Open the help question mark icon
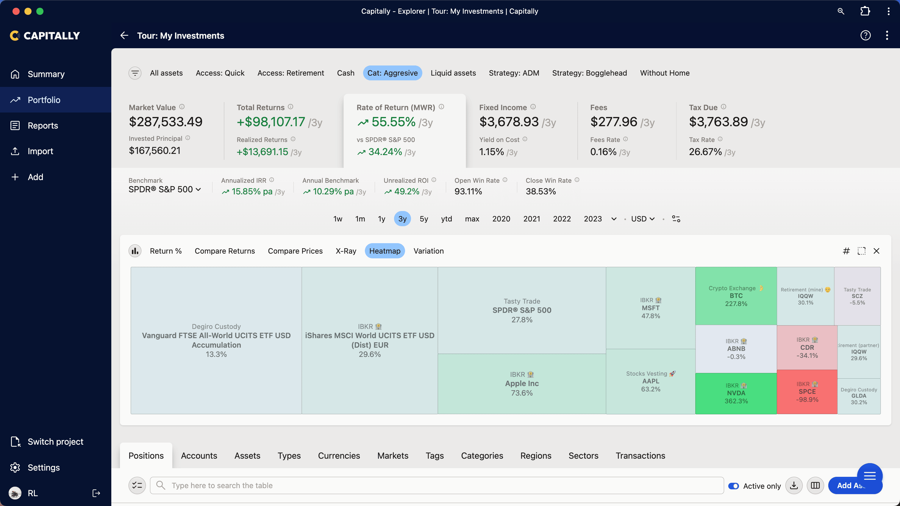This screenshot has width=900, height=506. click(865, 36)
